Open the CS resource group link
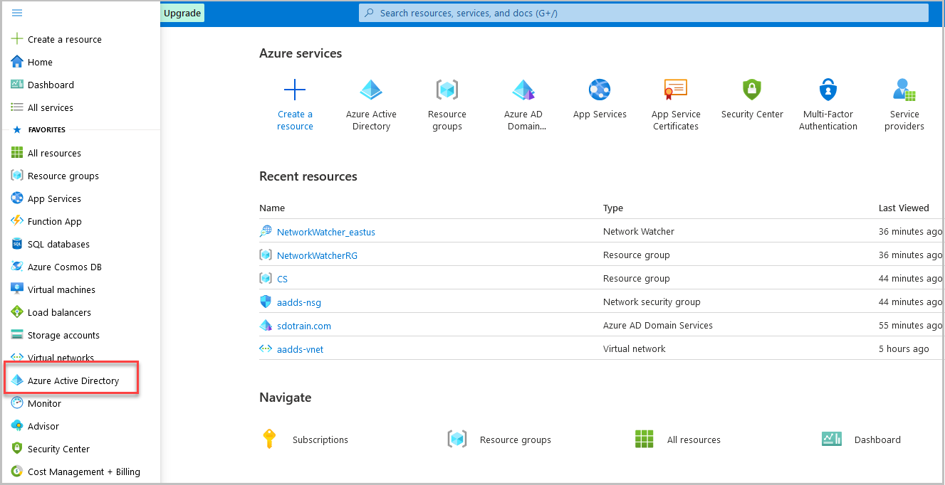945x485 pixels. tap(282, 279)
